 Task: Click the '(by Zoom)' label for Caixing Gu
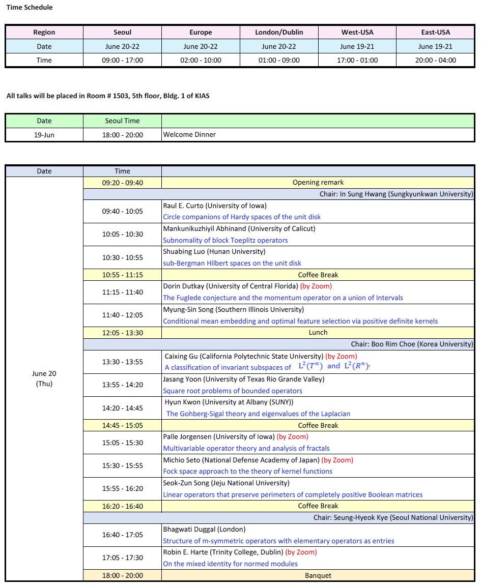point(341,356)
